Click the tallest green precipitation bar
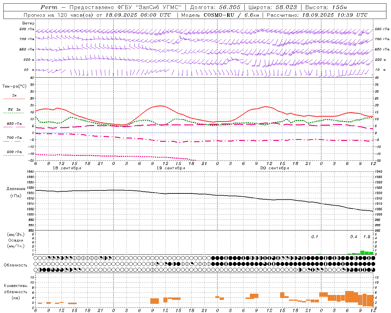This screenshot has width=391, height=313. [x=362, y=252]
